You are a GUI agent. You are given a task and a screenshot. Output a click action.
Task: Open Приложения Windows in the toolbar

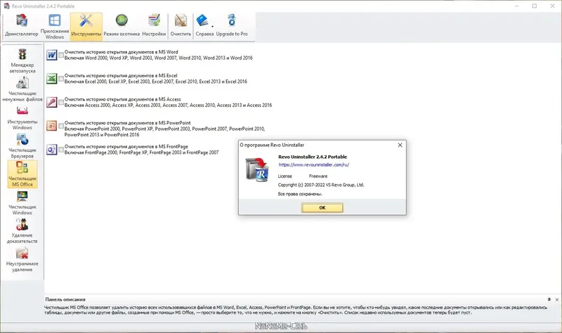[x=55, y=25]
